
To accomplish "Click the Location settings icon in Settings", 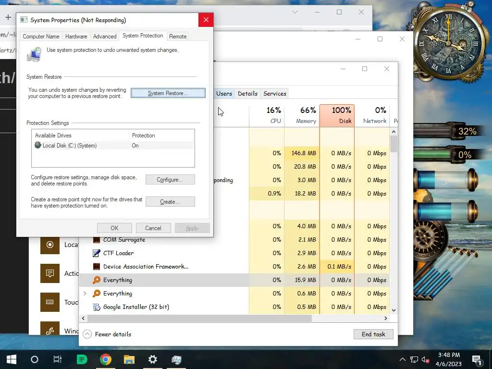I will pyautogui.click(x=50, y=245).
